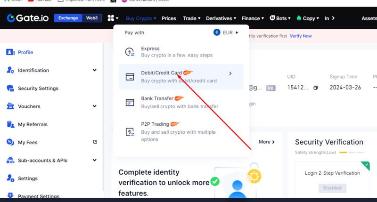
Task: Click the My Fees percent icon
Action: 10,142
